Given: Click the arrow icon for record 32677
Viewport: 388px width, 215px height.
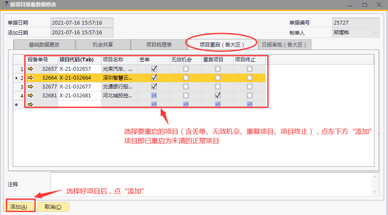Looking at the screenshot, I should click(31, 86).
